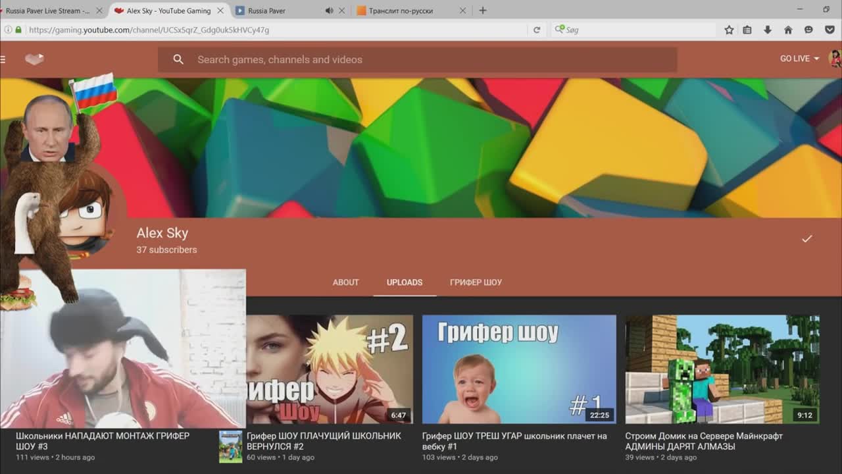Click the '37 subscribers' text

coord(166,250)
